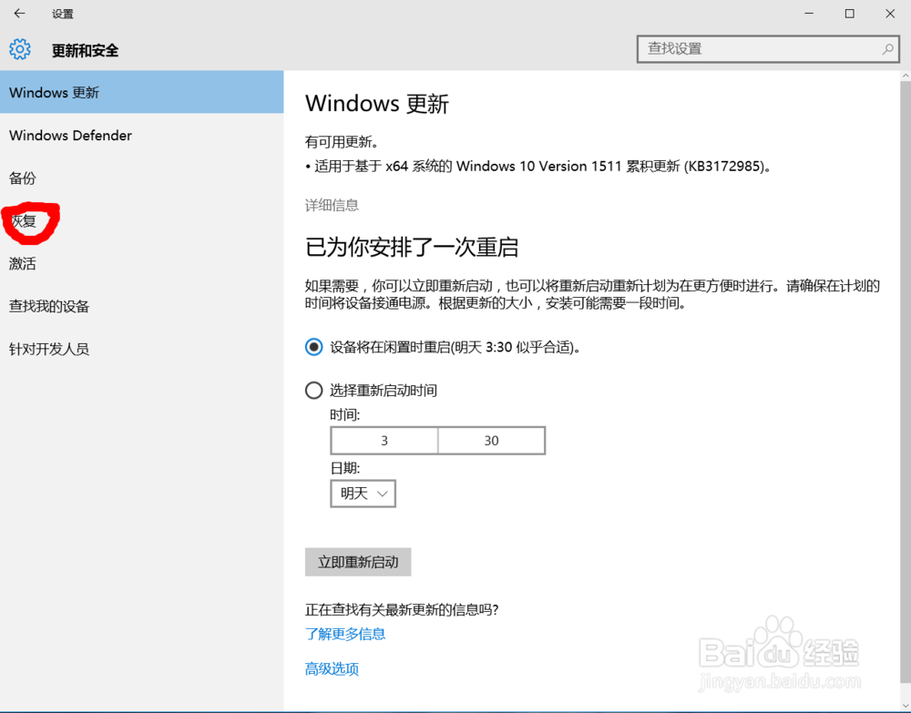Screen dimensions: 911x713
Task: Select Windows 更新 in sidebar
Action: point(142,92)
